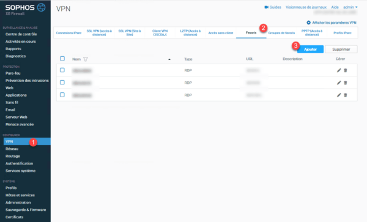This screenshot has width=367, height=222.
Task: Go to Activités en cours
Action: [21, 42]
